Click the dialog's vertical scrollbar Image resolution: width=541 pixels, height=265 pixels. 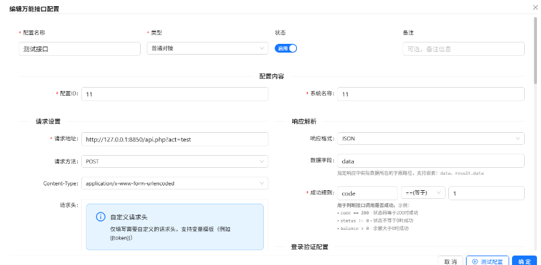point(536,50)
